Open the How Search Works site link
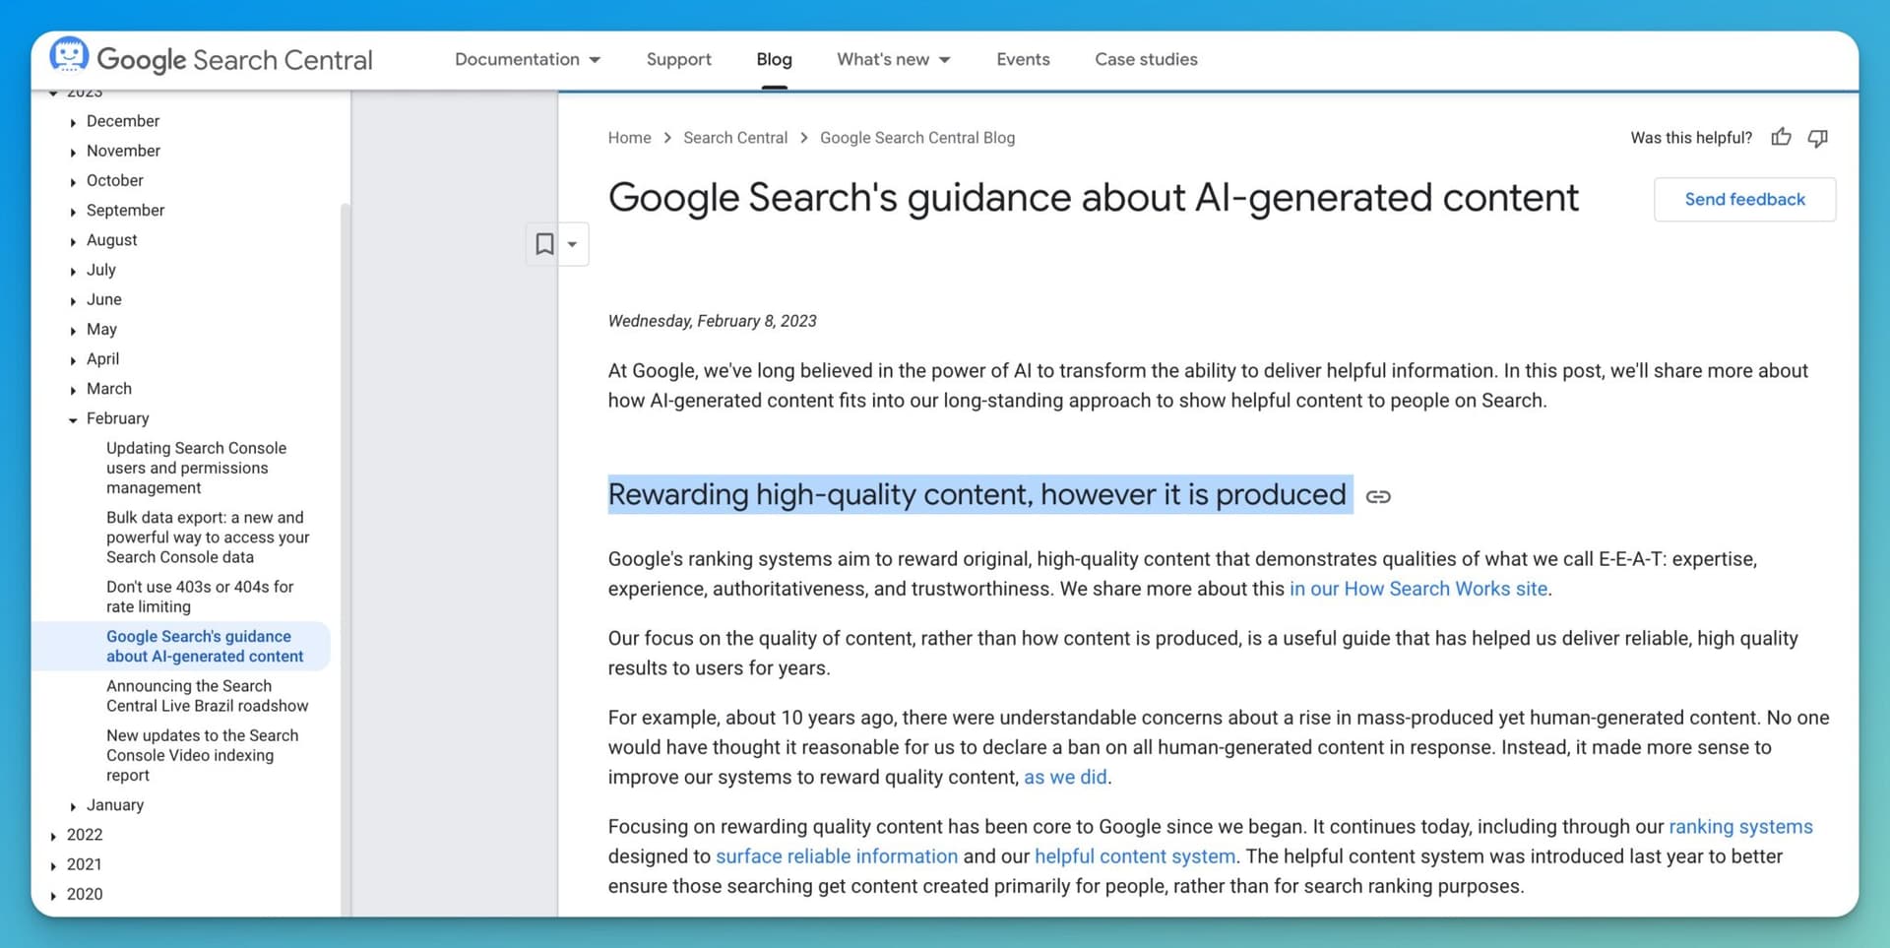Image resolution: width=1890 pixels, height=948 pixels. point(1417,589)
